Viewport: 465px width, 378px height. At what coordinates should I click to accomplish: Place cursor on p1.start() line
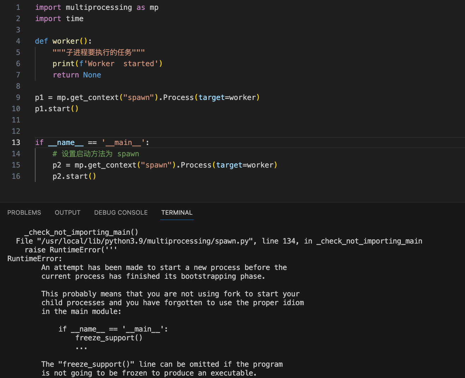tap(56, 109)
